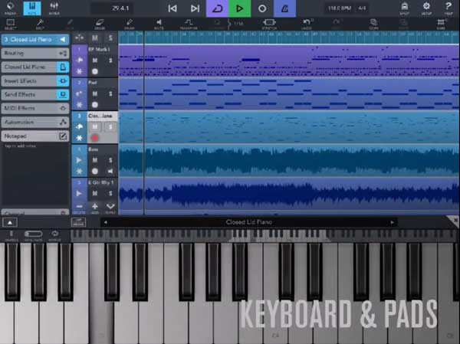460x344 pixels.
Task: Enable the metronome click button
Action: tap(285, 8)
